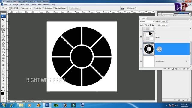
Task: Select the Layers panel tab
Action: pyautogui.click(x=144, y=19)
